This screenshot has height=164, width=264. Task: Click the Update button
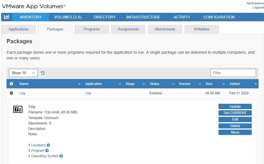tap(235, 107)
